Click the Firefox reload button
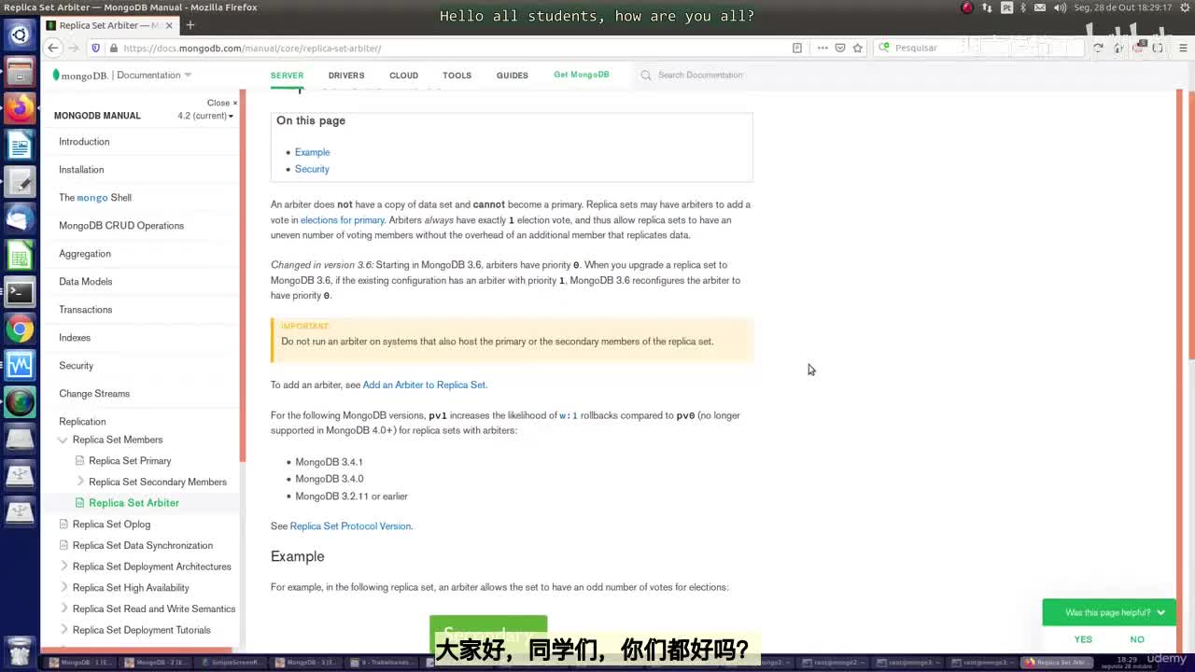 [1098, 48]
